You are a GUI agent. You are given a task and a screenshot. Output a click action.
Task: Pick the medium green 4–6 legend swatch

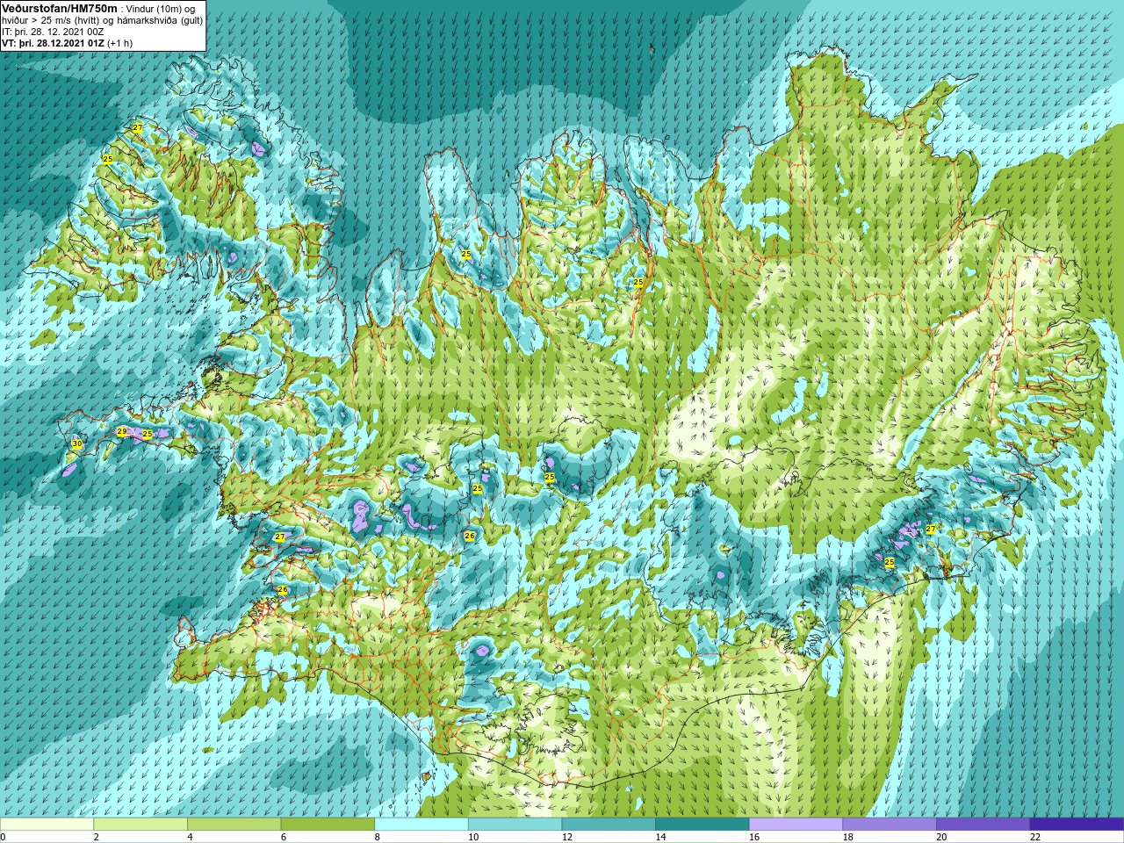click(234, 825)
